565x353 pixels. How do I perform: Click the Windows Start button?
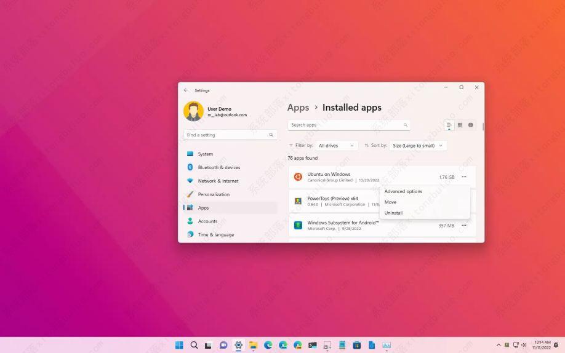[x=179, y=345]
